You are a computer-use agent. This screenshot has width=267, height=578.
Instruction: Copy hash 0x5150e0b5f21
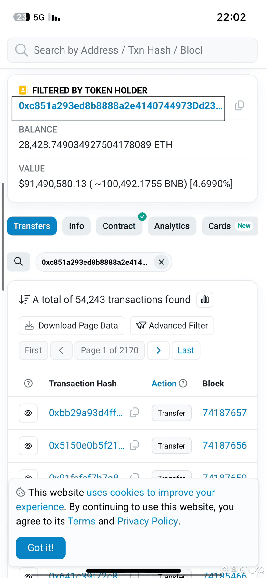pyautogui.click(x=134, y=445)
